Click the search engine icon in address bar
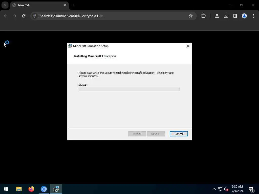Viewport: 259px width, 194px height. (x=35, y=16)
